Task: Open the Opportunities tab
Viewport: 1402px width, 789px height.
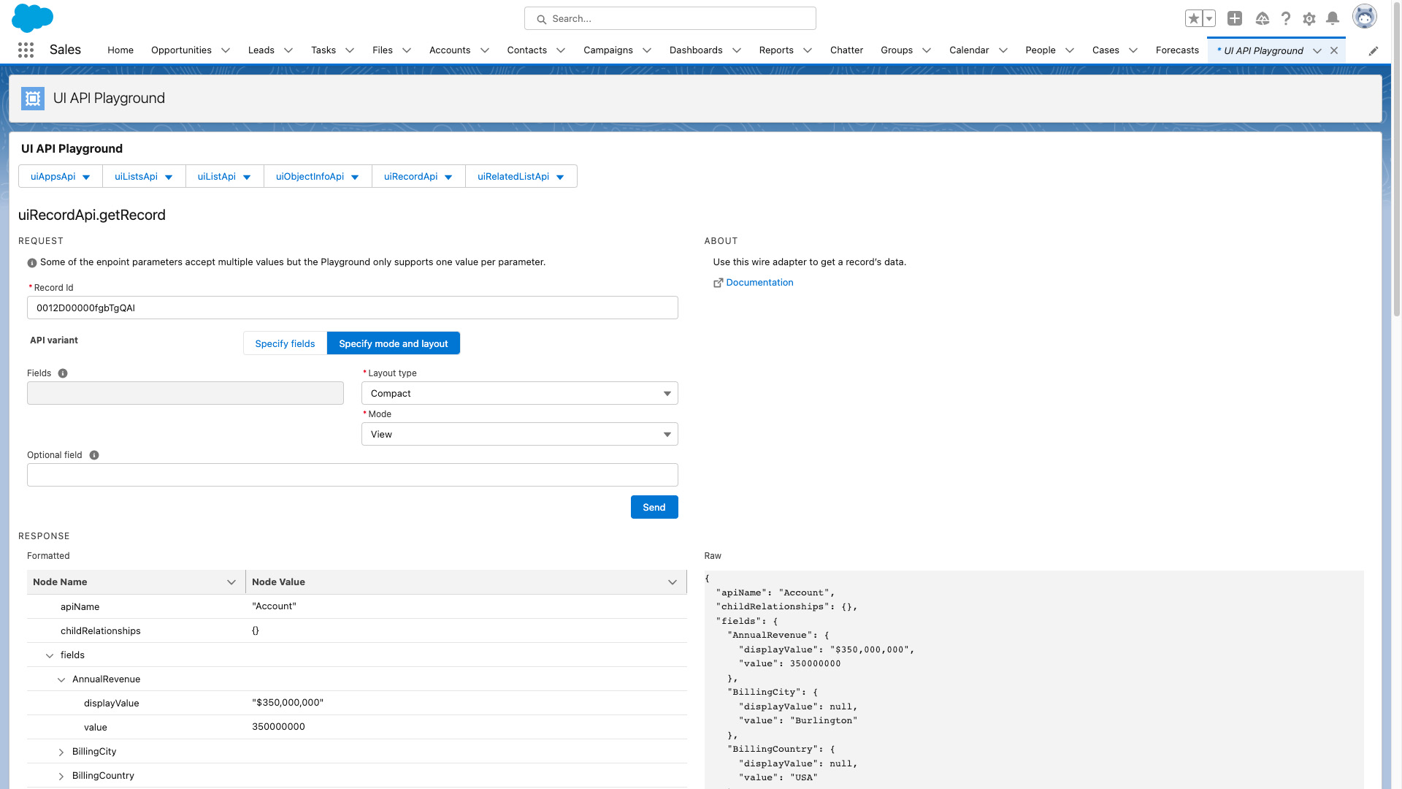Action: [x=181, y=50]
